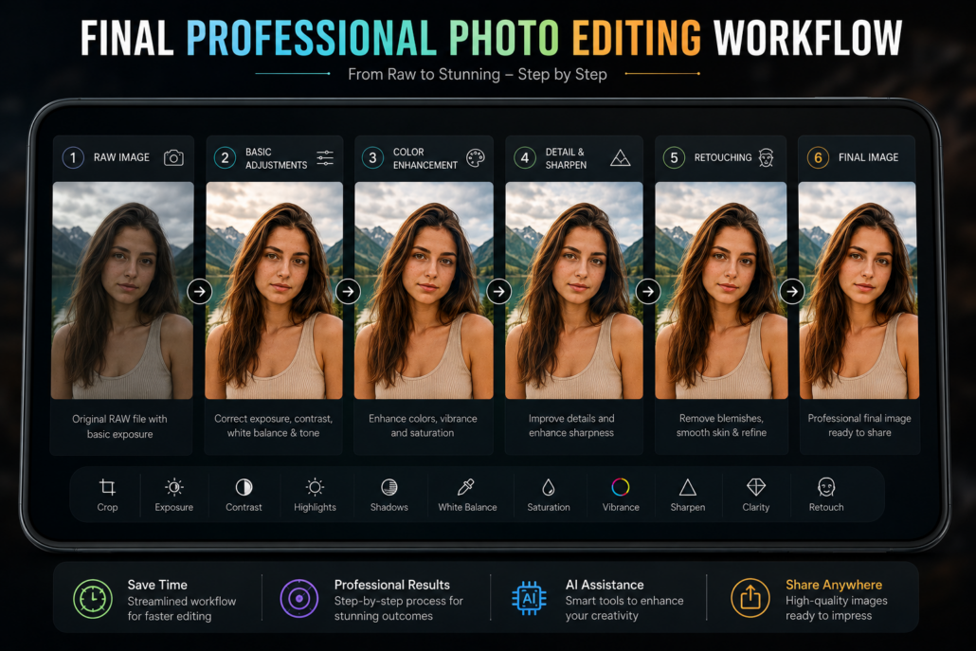Screen dimensions: 976x651
Task: Select the Retouching portrait thumbnail
Action: [x=721, y=290]
